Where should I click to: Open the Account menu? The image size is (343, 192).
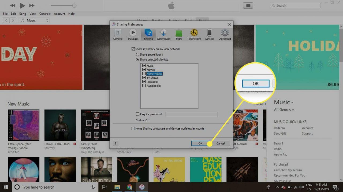[59, 14]
